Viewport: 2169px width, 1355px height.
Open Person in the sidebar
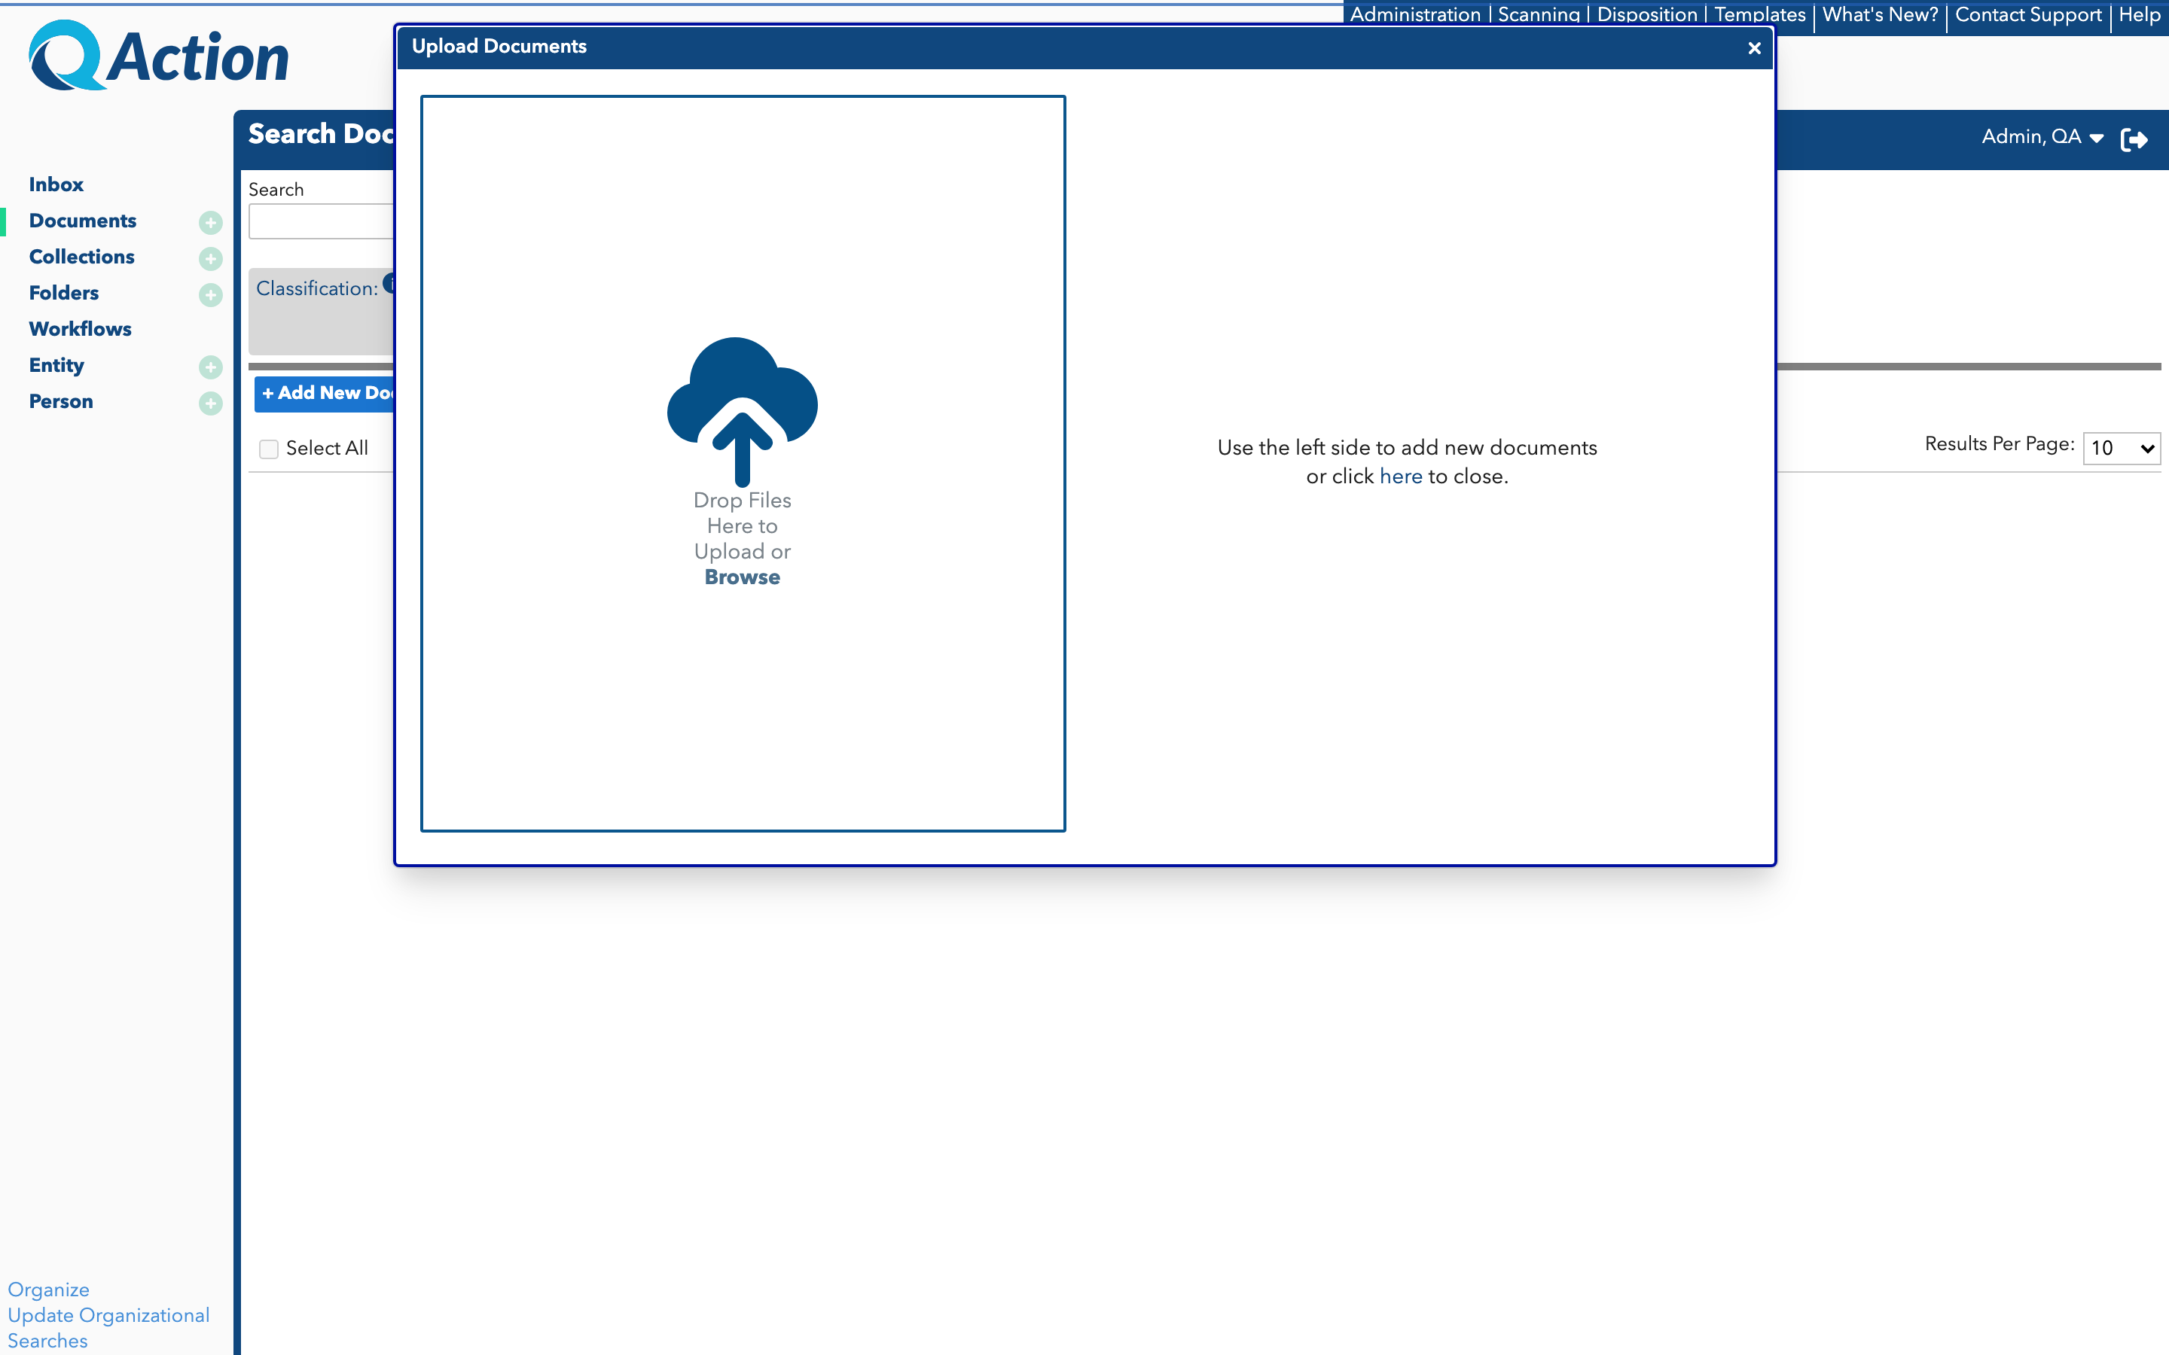[61, 401]
